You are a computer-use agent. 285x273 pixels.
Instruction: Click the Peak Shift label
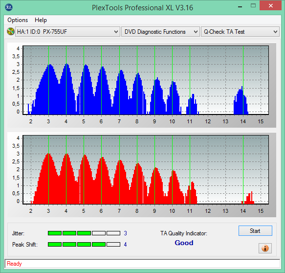pos(25,245)
